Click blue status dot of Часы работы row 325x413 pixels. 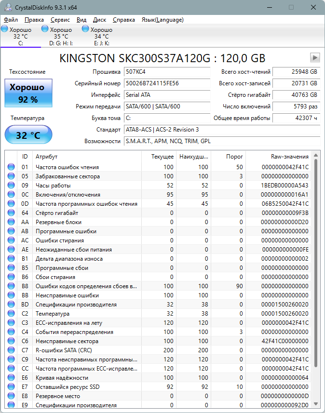coord(11,185)
